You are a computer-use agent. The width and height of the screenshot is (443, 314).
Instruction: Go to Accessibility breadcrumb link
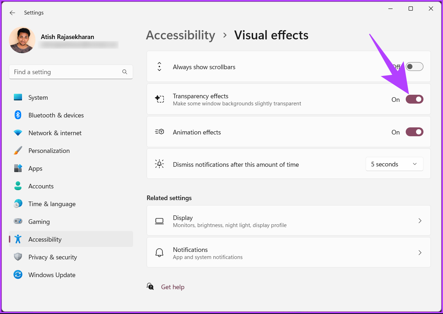[180, 35]
